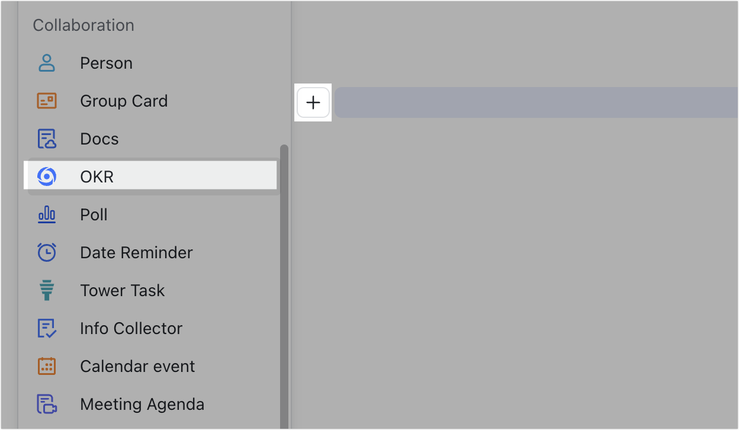
Task: Open the Docs icon
Action: pyautogui.click(x=46, y=139)
